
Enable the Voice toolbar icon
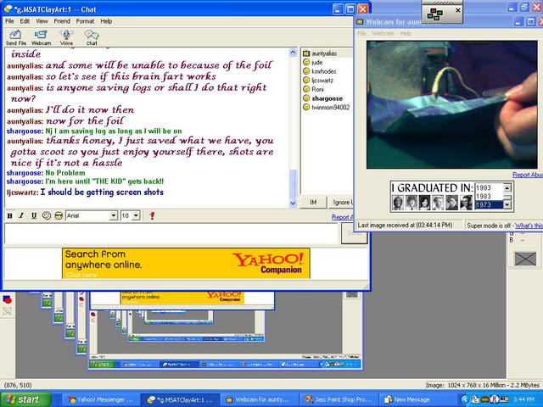(x=66, y=37)
